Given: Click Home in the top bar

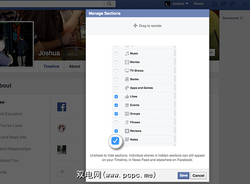Looking at the screenshot, I should coord(199,4).
